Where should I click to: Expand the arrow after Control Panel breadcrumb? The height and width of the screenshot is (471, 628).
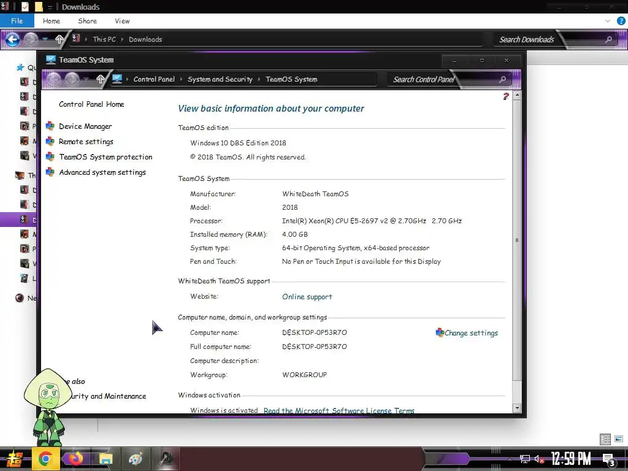tap(181, 79)
